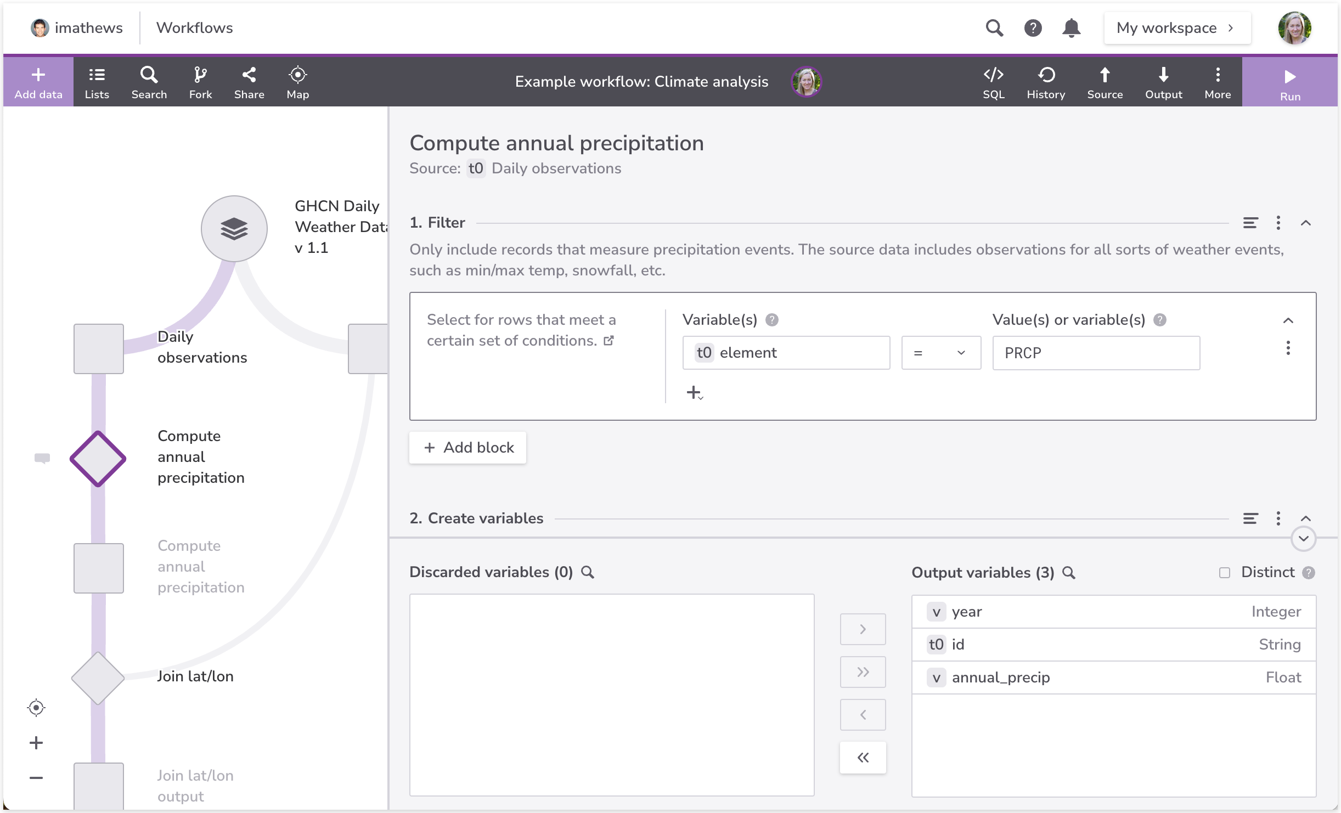
Task: Go to Workflows tab
Action: click(194, 28)
